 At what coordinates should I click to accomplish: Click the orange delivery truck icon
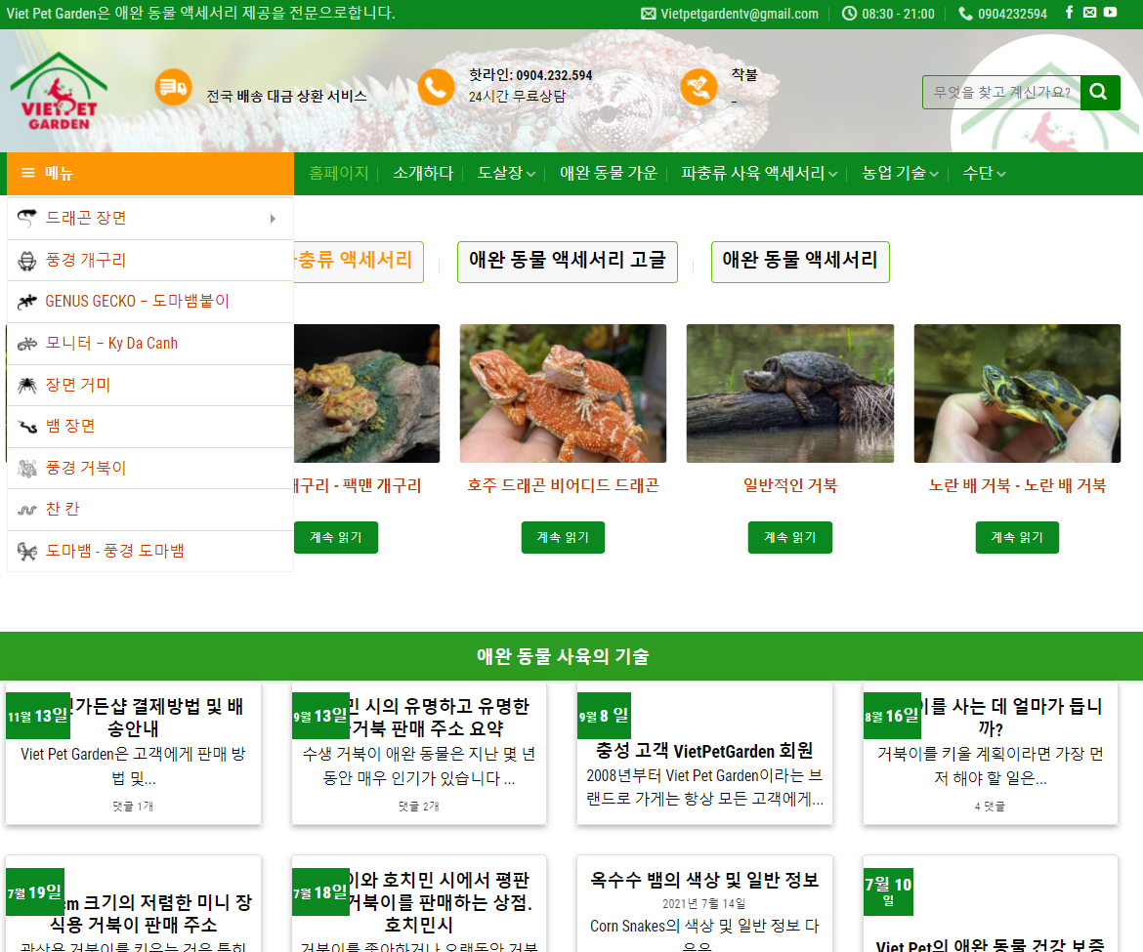[x=174, y=88]
